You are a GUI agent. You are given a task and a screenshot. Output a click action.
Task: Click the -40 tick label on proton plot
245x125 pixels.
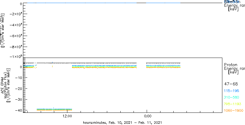point(19,110)
